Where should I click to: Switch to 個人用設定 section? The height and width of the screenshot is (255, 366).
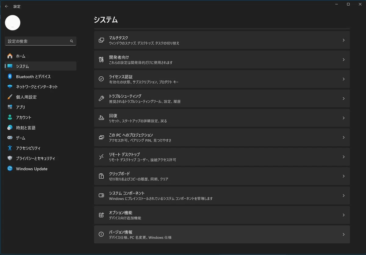pos(41,97)
